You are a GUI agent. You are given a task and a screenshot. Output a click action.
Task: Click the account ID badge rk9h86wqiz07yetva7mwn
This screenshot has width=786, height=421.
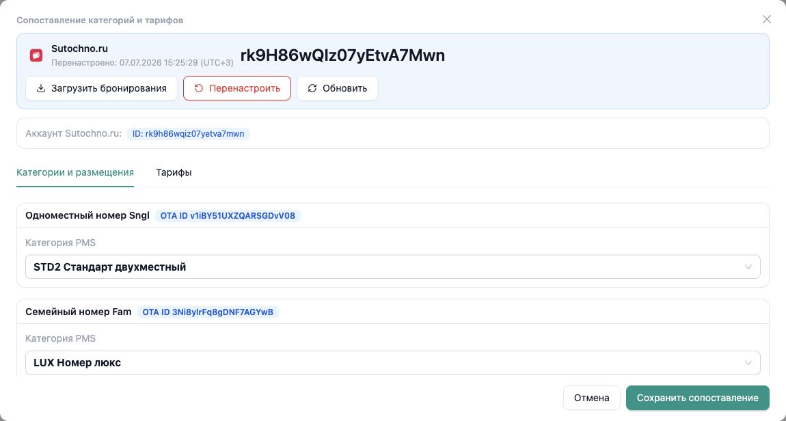(x=188, y=134)
